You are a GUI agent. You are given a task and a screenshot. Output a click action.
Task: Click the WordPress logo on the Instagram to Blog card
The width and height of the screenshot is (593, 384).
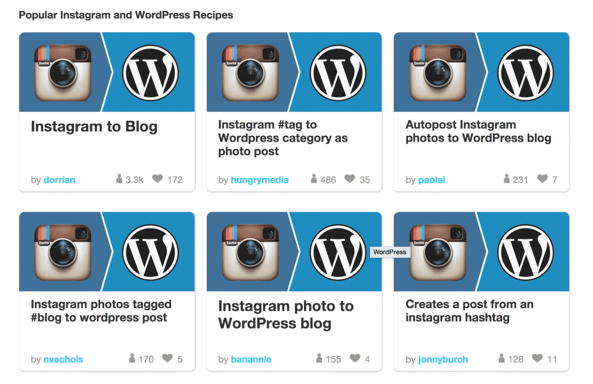coord(151,73)
